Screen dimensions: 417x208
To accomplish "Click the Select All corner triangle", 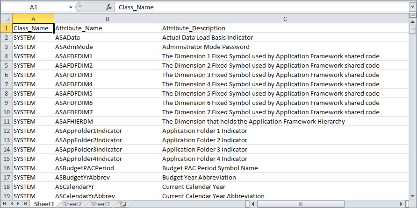I will (6, 19).
